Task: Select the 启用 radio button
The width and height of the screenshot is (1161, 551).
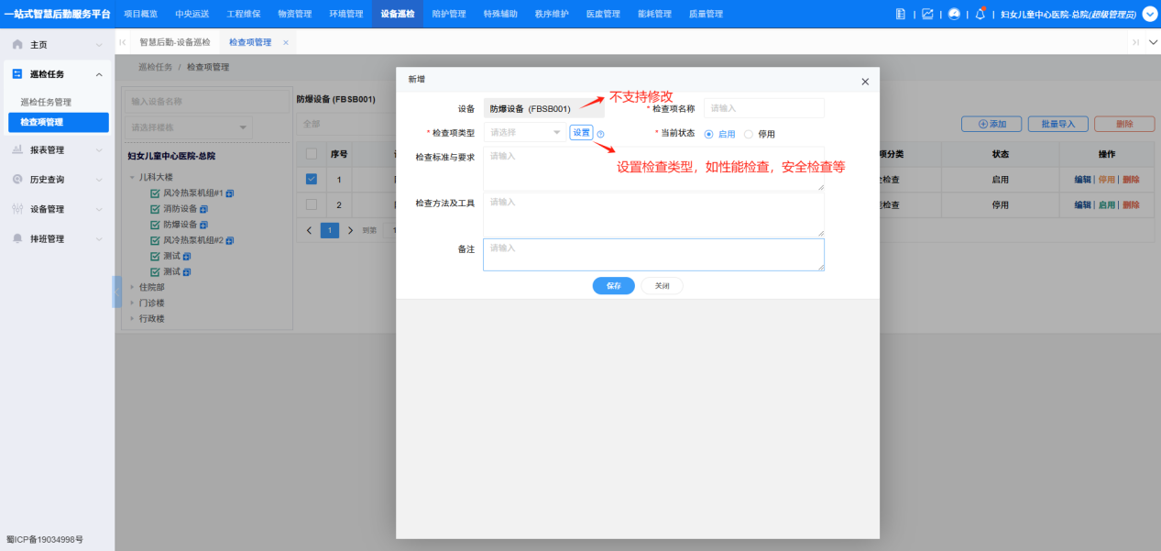Action: (x=708, y=134)
